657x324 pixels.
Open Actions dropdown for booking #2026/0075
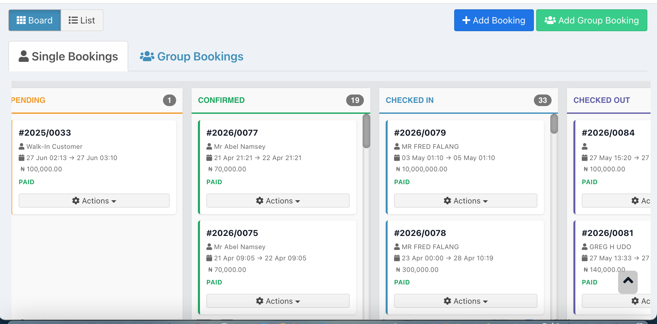point(278,301)
